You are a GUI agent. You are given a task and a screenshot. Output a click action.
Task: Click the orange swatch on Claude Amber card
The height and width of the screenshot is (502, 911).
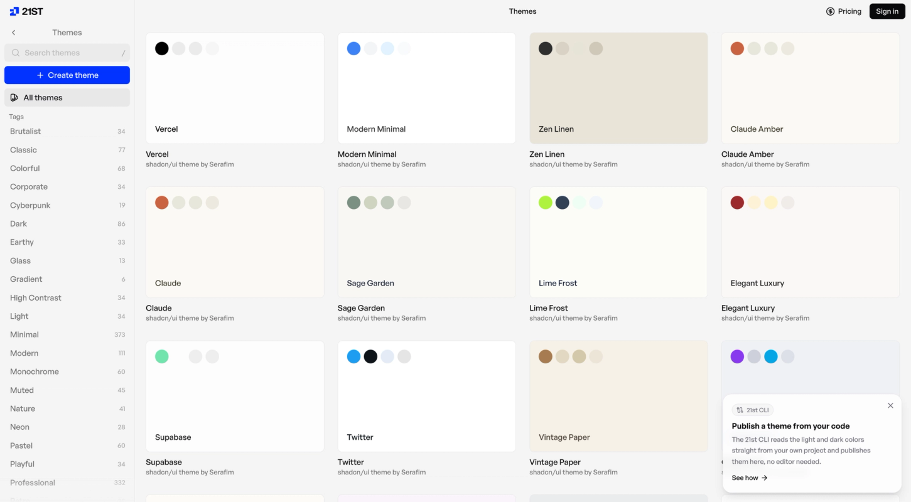[x=738, y=48]
